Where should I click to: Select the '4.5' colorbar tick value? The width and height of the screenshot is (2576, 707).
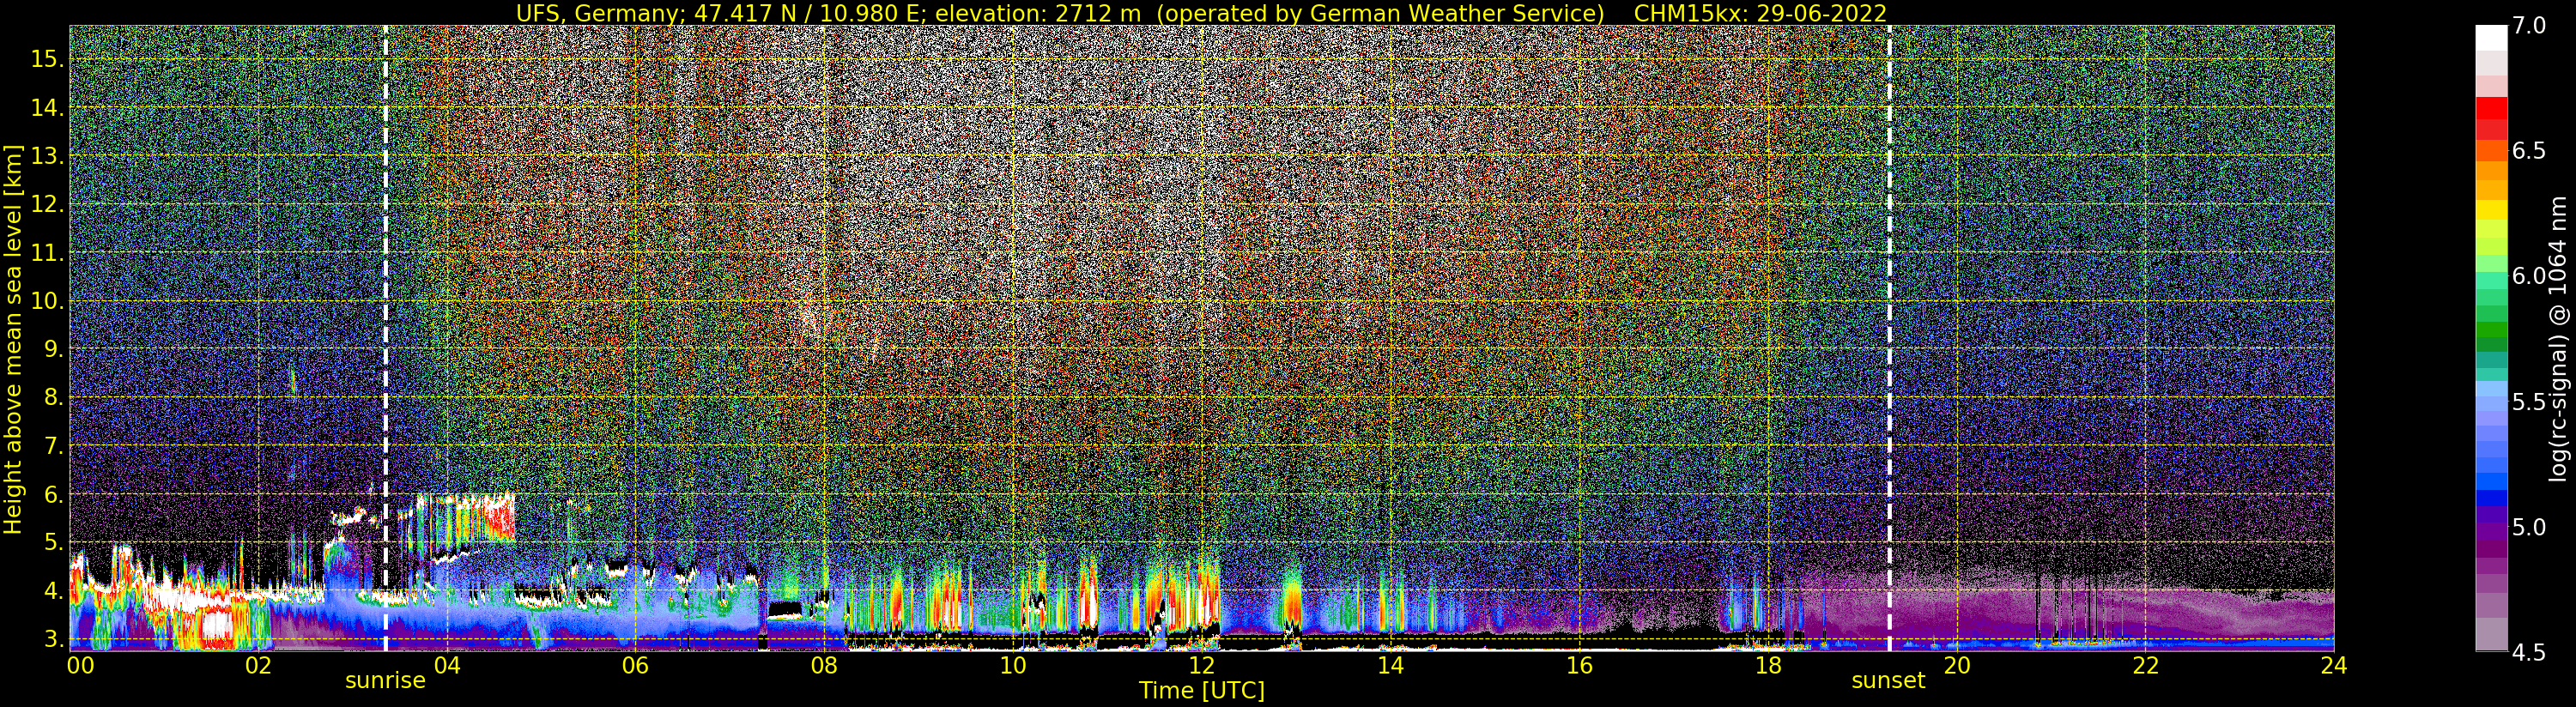[x=2528, y=652]
